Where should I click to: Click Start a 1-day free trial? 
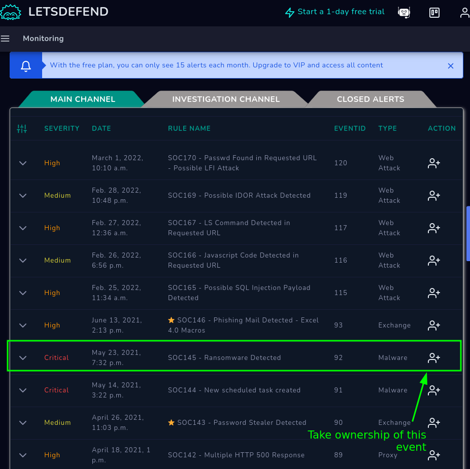[335, 12]
